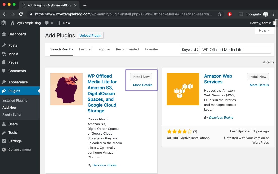This screenshot has height=174, width=278.
Task: Click the padlock site security icon
Action: (x=31, y=14)
